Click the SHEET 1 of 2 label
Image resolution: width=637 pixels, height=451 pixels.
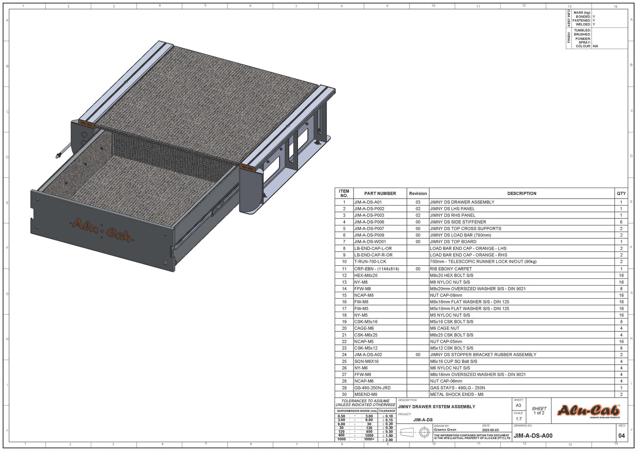click(x=539, y=411)
